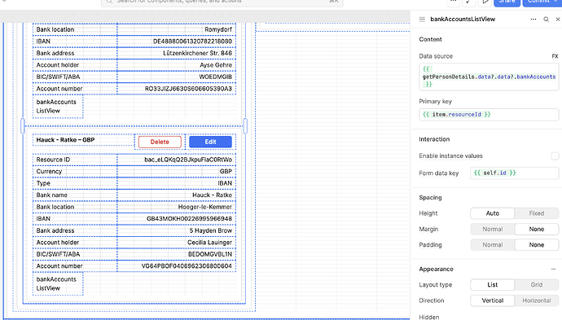Set Direction to Horizontal

tap(537, 300)
